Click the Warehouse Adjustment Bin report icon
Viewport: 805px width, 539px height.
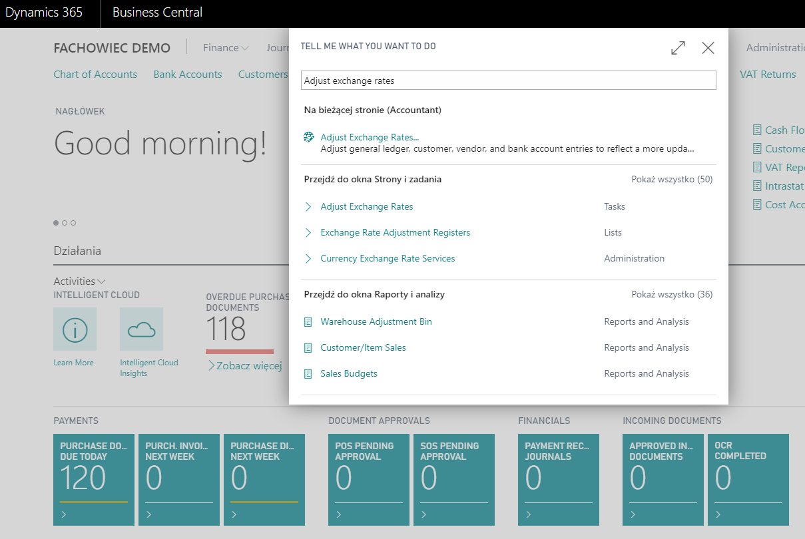point(308,322)
